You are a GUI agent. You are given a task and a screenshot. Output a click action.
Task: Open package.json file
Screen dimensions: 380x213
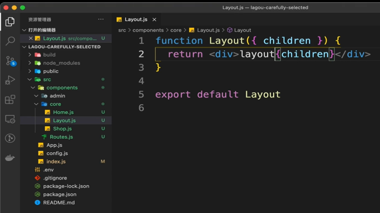click(59, 194)
